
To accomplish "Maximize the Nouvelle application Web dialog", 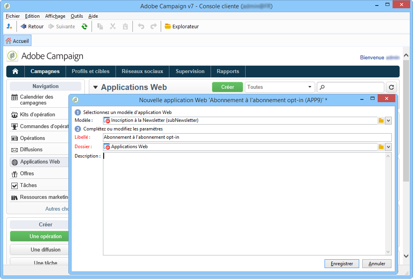I will pyautogui.click(x=373, y=99).
